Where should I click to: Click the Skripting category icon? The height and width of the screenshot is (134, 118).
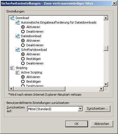click(12, 68)
